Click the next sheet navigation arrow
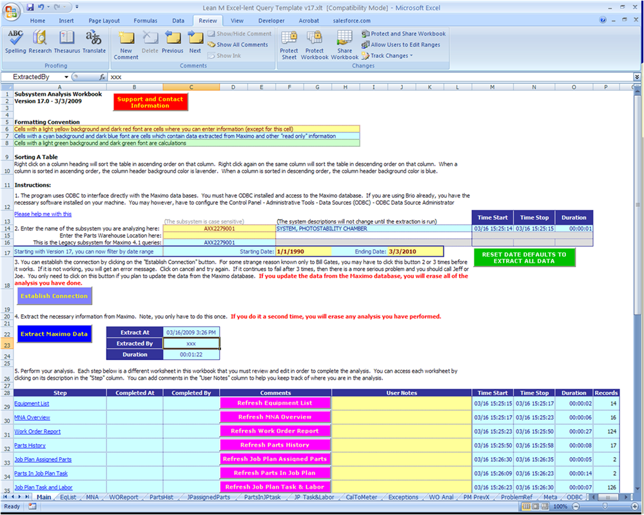 pos(20,496)
